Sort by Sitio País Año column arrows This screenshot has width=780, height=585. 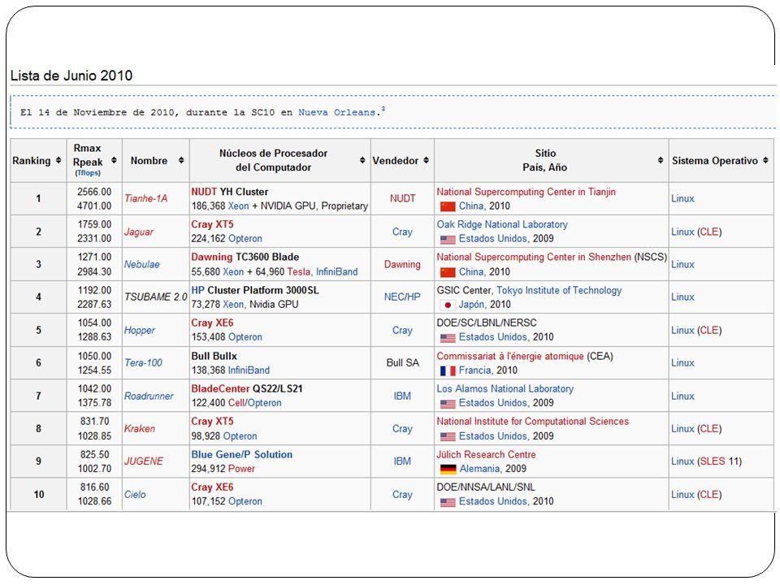661,160
